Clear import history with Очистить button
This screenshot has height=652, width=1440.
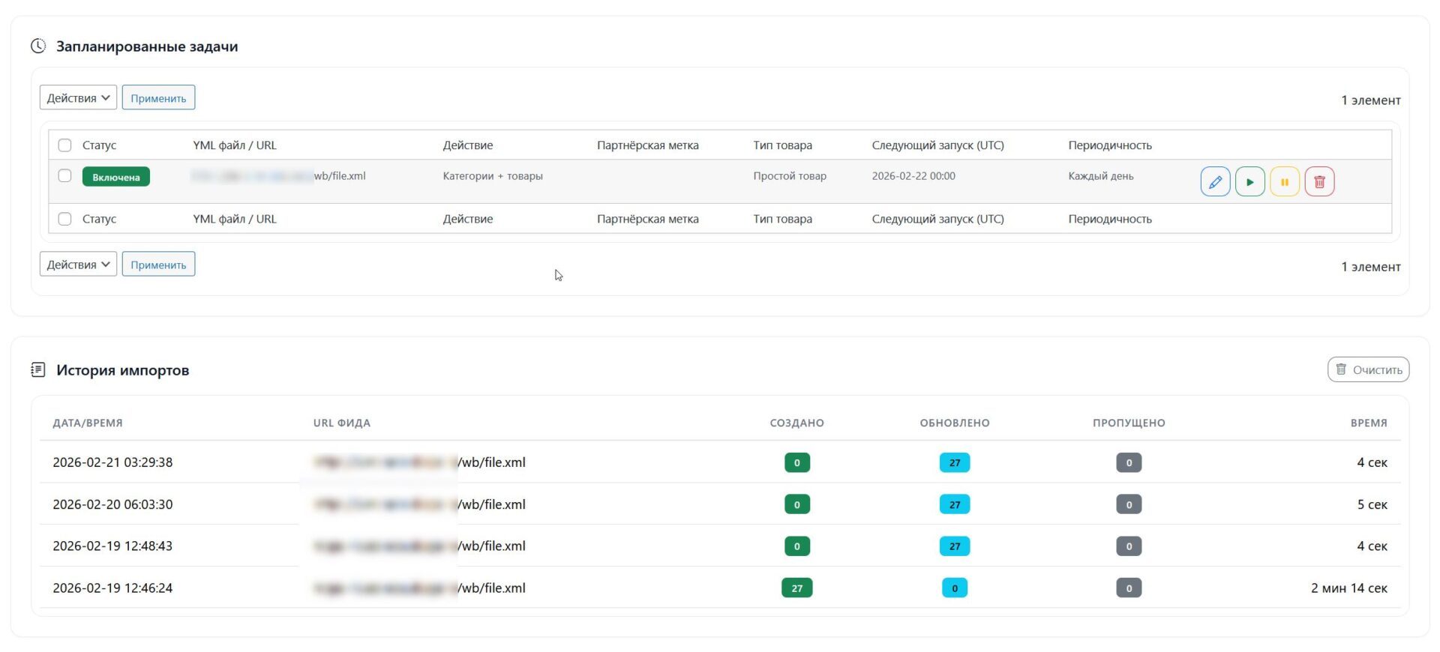point(1368,369)
